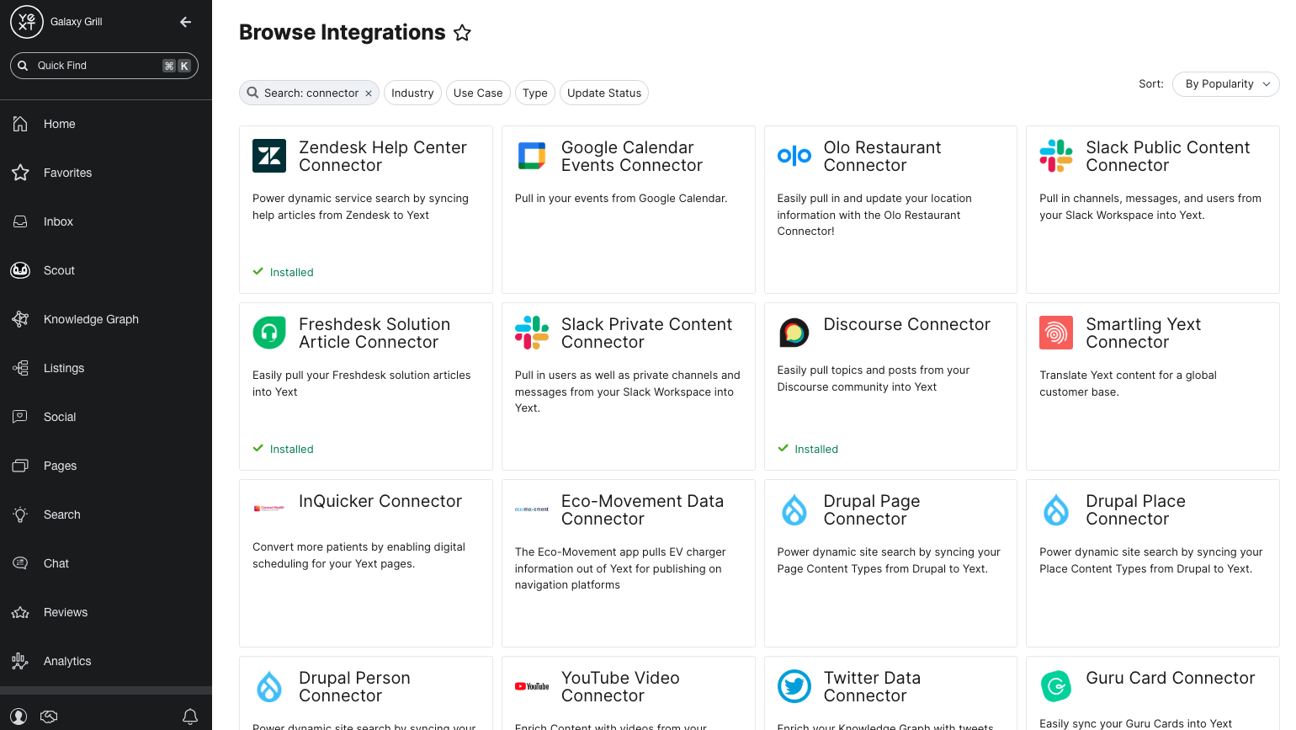Open InQuicker Connector title

click(380, 501)
